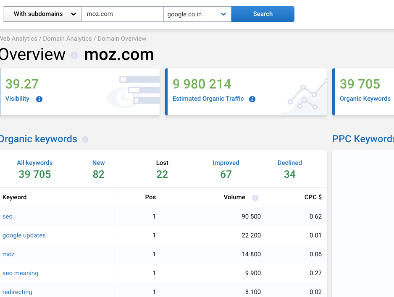Switch to the All keywords tab

point(35,169)
